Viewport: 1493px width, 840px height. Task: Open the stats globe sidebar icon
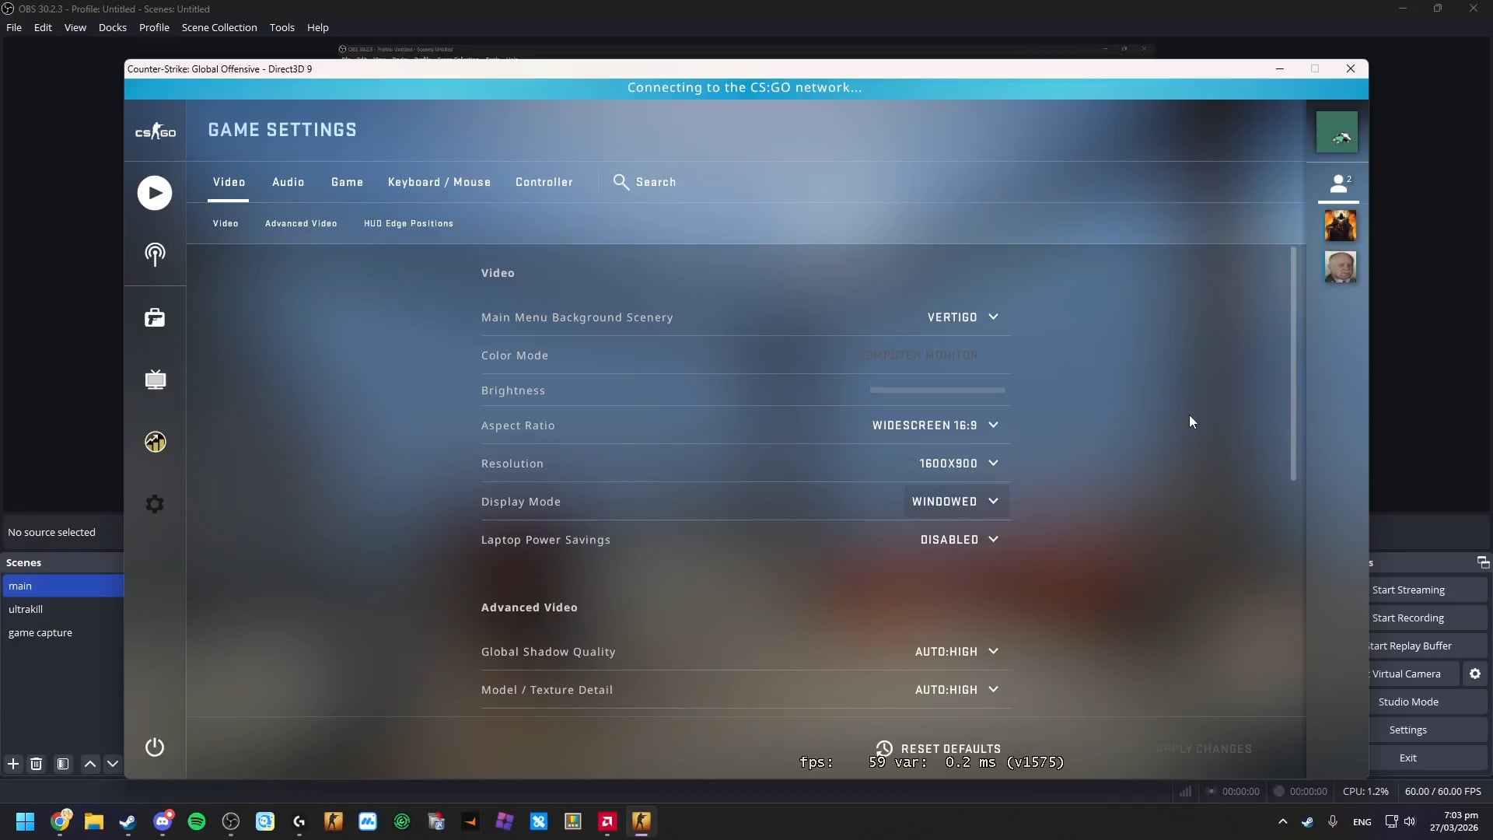pos(155,442)
